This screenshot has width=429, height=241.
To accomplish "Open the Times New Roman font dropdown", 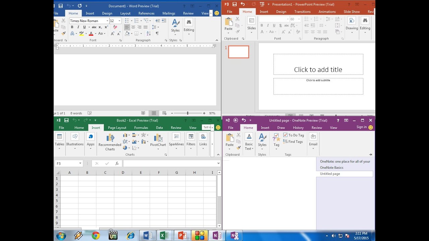I will [x=107, y=21].
